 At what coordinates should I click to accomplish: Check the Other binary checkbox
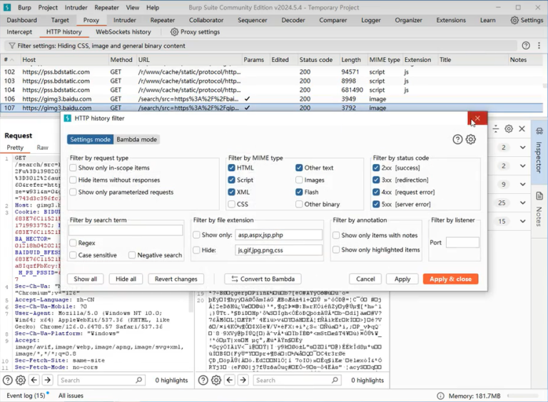[x=299, y=204]
